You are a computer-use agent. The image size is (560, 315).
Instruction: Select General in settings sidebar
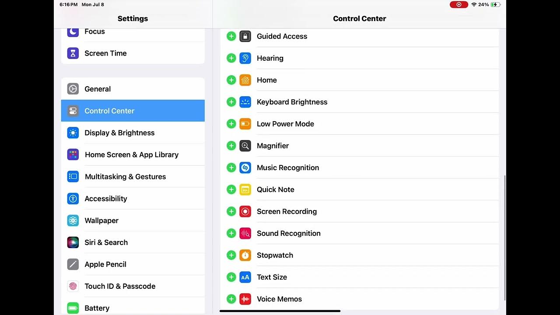click(133, 89)
